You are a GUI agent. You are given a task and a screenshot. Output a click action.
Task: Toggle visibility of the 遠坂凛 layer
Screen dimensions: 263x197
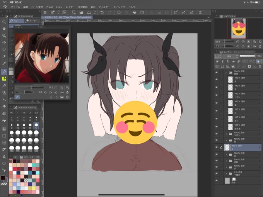click(x=217, y=127)
